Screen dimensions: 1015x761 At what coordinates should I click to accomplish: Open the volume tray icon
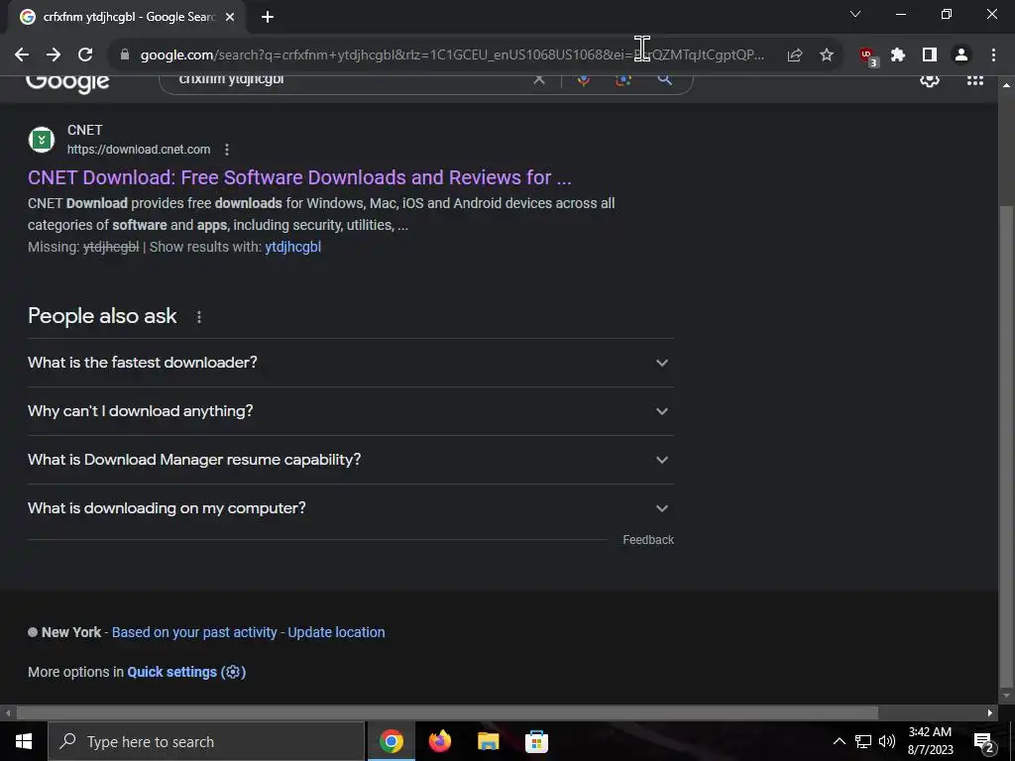tap(887, 741)
